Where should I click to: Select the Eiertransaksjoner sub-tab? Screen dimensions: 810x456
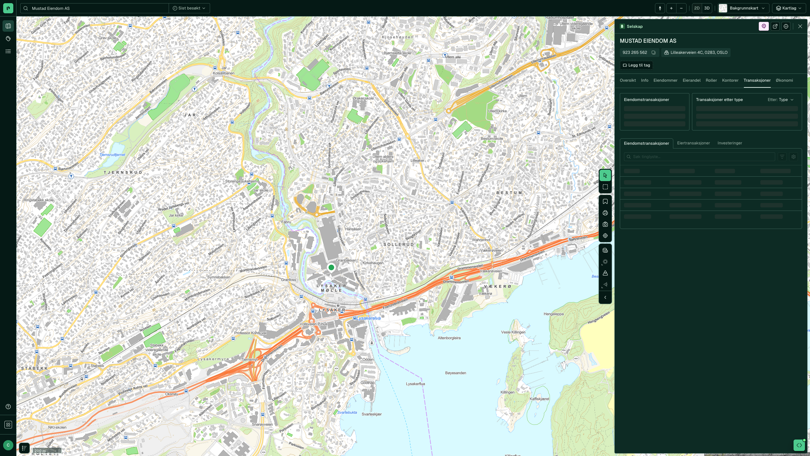click(x=693, y=143)
